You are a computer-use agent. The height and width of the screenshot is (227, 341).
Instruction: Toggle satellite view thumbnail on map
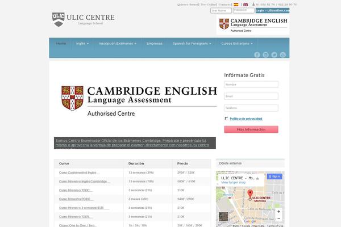coord(223,217)
